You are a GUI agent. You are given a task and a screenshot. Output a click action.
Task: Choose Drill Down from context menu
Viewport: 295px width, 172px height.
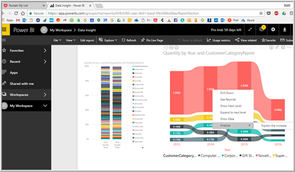click(x=227, y=93)
